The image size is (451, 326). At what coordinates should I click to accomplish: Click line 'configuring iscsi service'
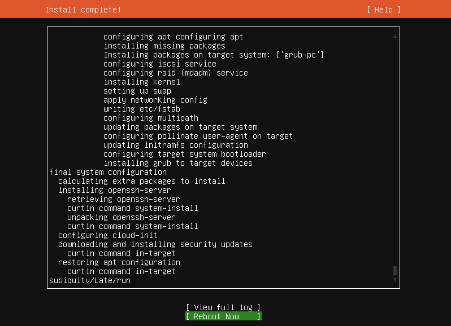pos(160,64)
